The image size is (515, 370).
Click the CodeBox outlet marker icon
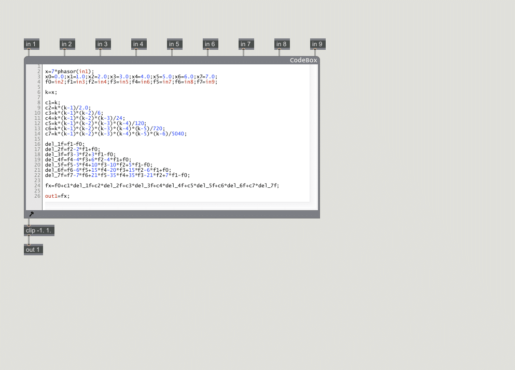point(32,213)
